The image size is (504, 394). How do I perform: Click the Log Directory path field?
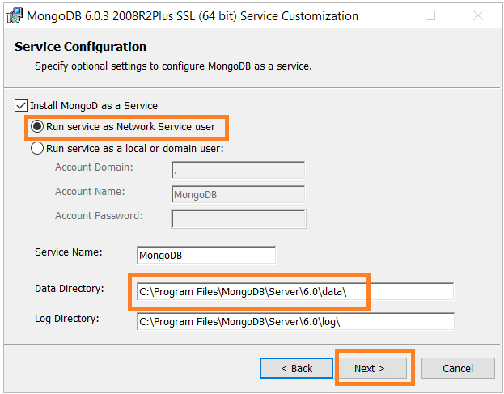(295, 321)
